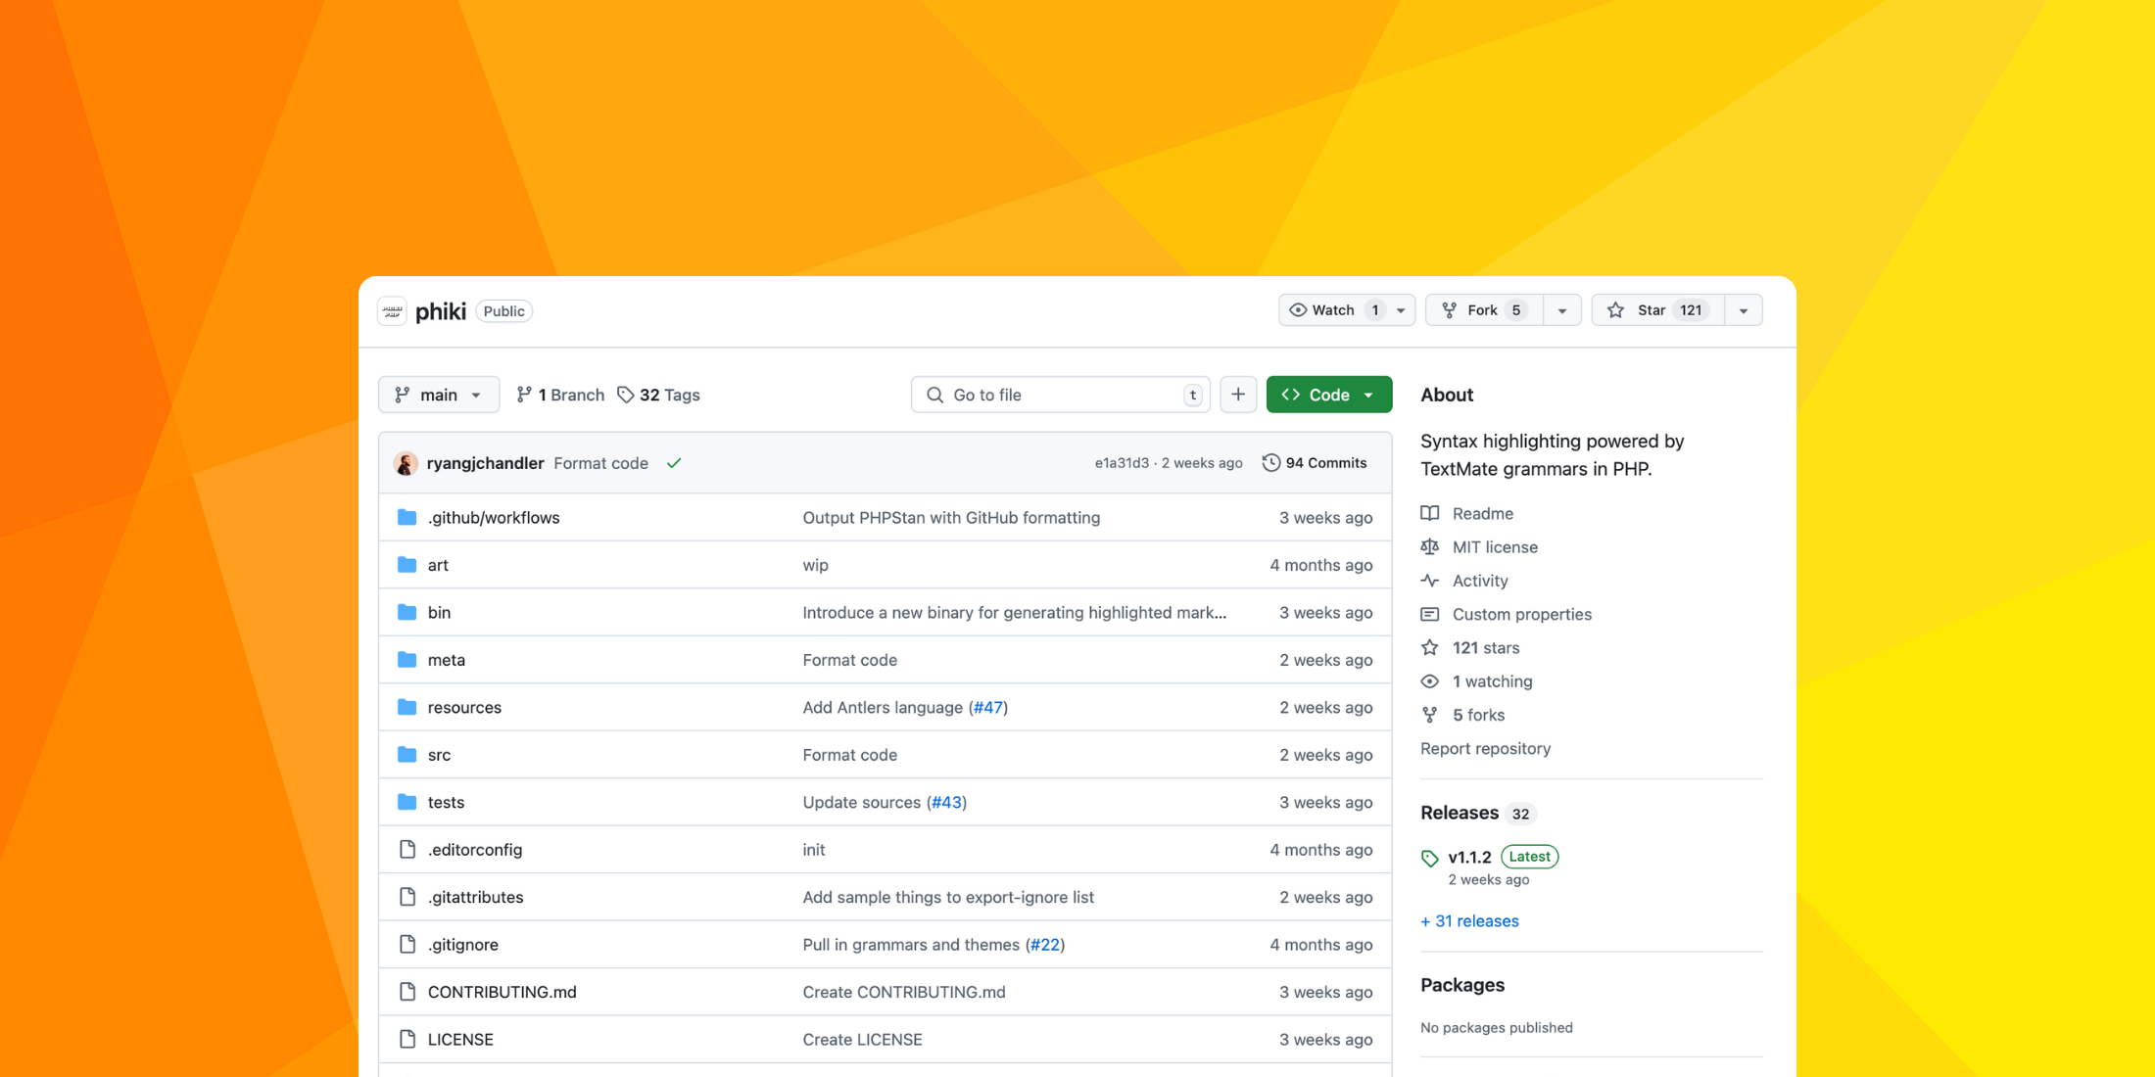Click the plus add file button
Screen dimensions: 2155x1077
coord(1238,395)
